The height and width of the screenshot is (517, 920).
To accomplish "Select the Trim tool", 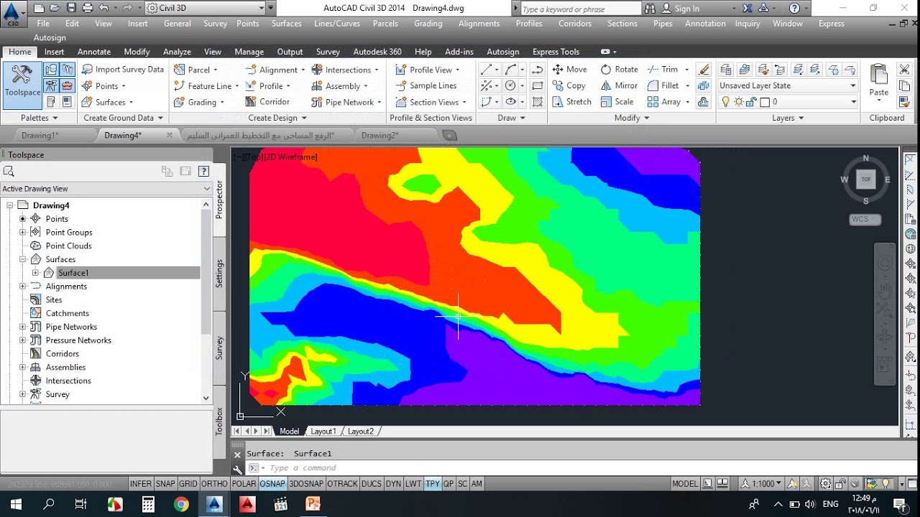I will point(663,70).
